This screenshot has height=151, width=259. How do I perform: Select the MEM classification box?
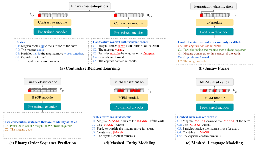129,82
